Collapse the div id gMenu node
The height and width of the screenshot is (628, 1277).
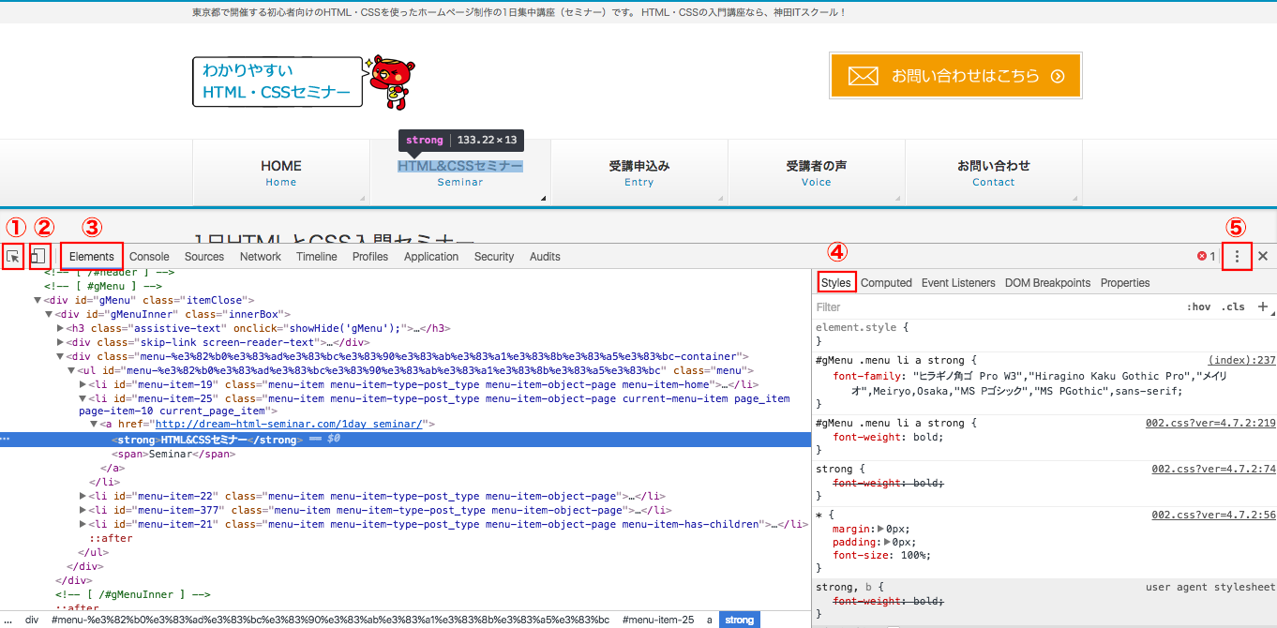(38, 300)
